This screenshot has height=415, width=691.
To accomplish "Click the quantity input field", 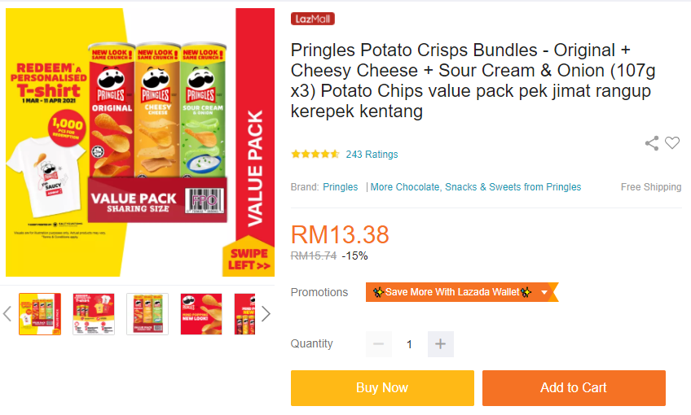I will [x=409, y=344].
